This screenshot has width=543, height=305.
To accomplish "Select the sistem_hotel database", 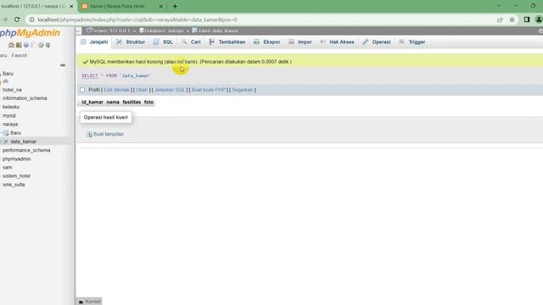I will (x=17, y=176).
